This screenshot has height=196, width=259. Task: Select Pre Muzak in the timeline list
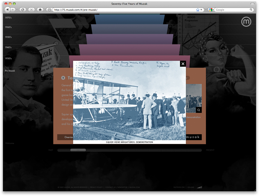[10, 71]
